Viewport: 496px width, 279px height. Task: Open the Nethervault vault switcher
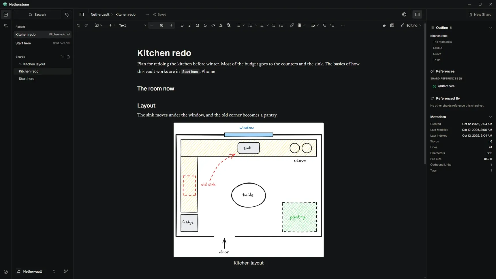[x=36, y=271]
